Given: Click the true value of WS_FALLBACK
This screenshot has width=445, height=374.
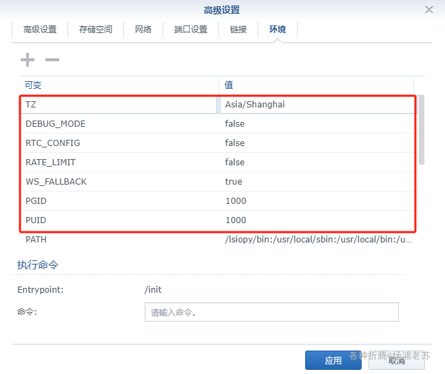Looking at the screenshot, I should click(x=234, y=182).
